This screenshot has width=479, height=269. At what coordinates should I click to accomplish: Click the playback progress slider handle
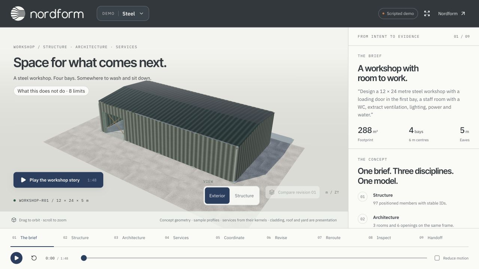click(84, 258)
